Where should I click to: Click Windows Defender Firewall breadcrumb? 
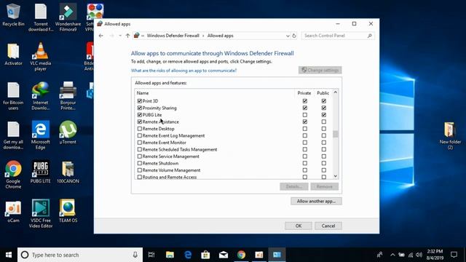point(173,36)
